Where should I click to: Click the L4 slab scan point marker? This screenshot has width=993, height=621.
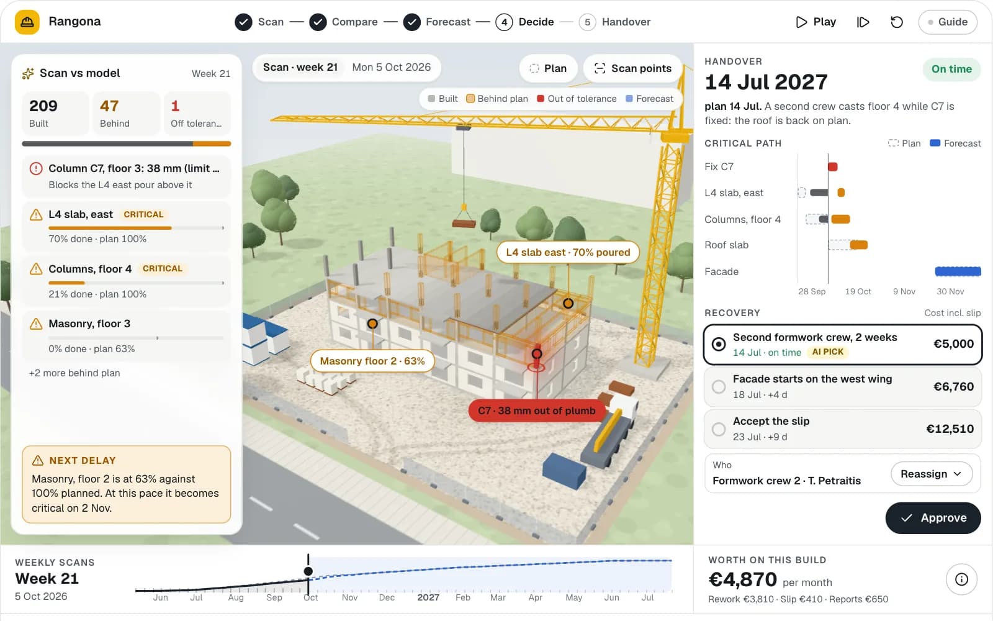pyautogui.click(x=568, y=303)
